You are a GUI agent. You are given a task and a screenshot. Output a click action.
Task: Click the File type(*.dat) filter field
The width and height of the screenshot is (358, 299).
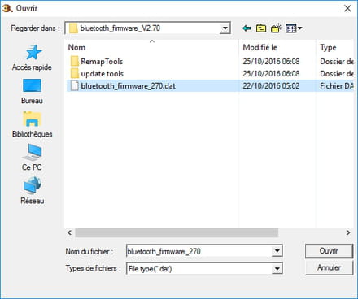coord(199,269)
